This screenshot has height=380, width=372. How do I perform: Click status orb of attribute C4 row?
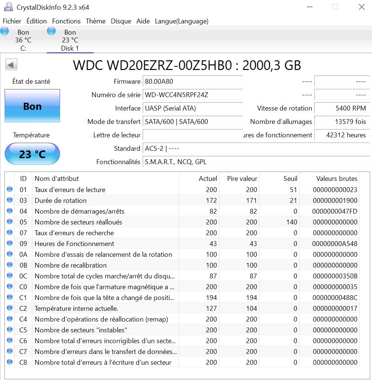point(10,319)
